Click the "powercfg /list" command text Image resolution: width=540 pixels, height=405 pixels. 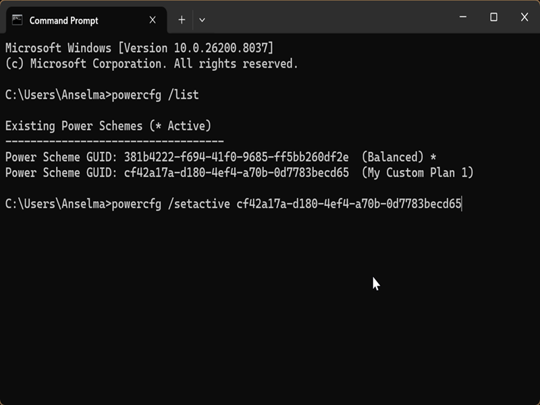coord(155,95)
